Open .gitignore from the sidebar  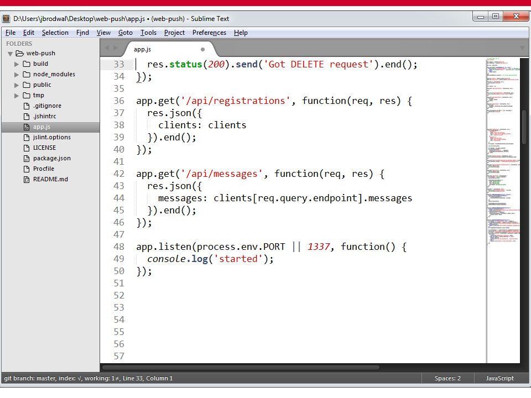(47, 106)
